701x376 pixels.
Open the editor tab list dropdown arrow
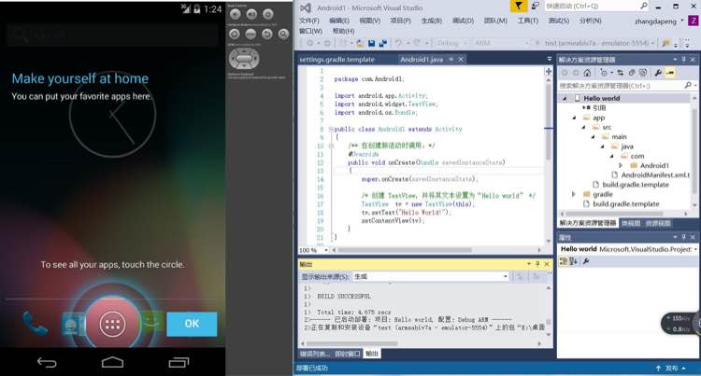point(549,59)
